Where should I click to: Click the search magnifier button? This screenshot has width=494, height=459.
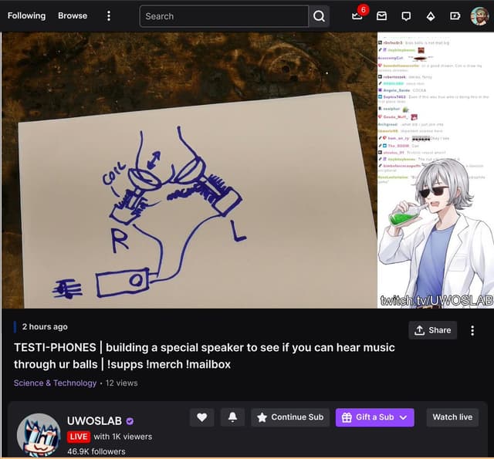click(x=319, y=16)
